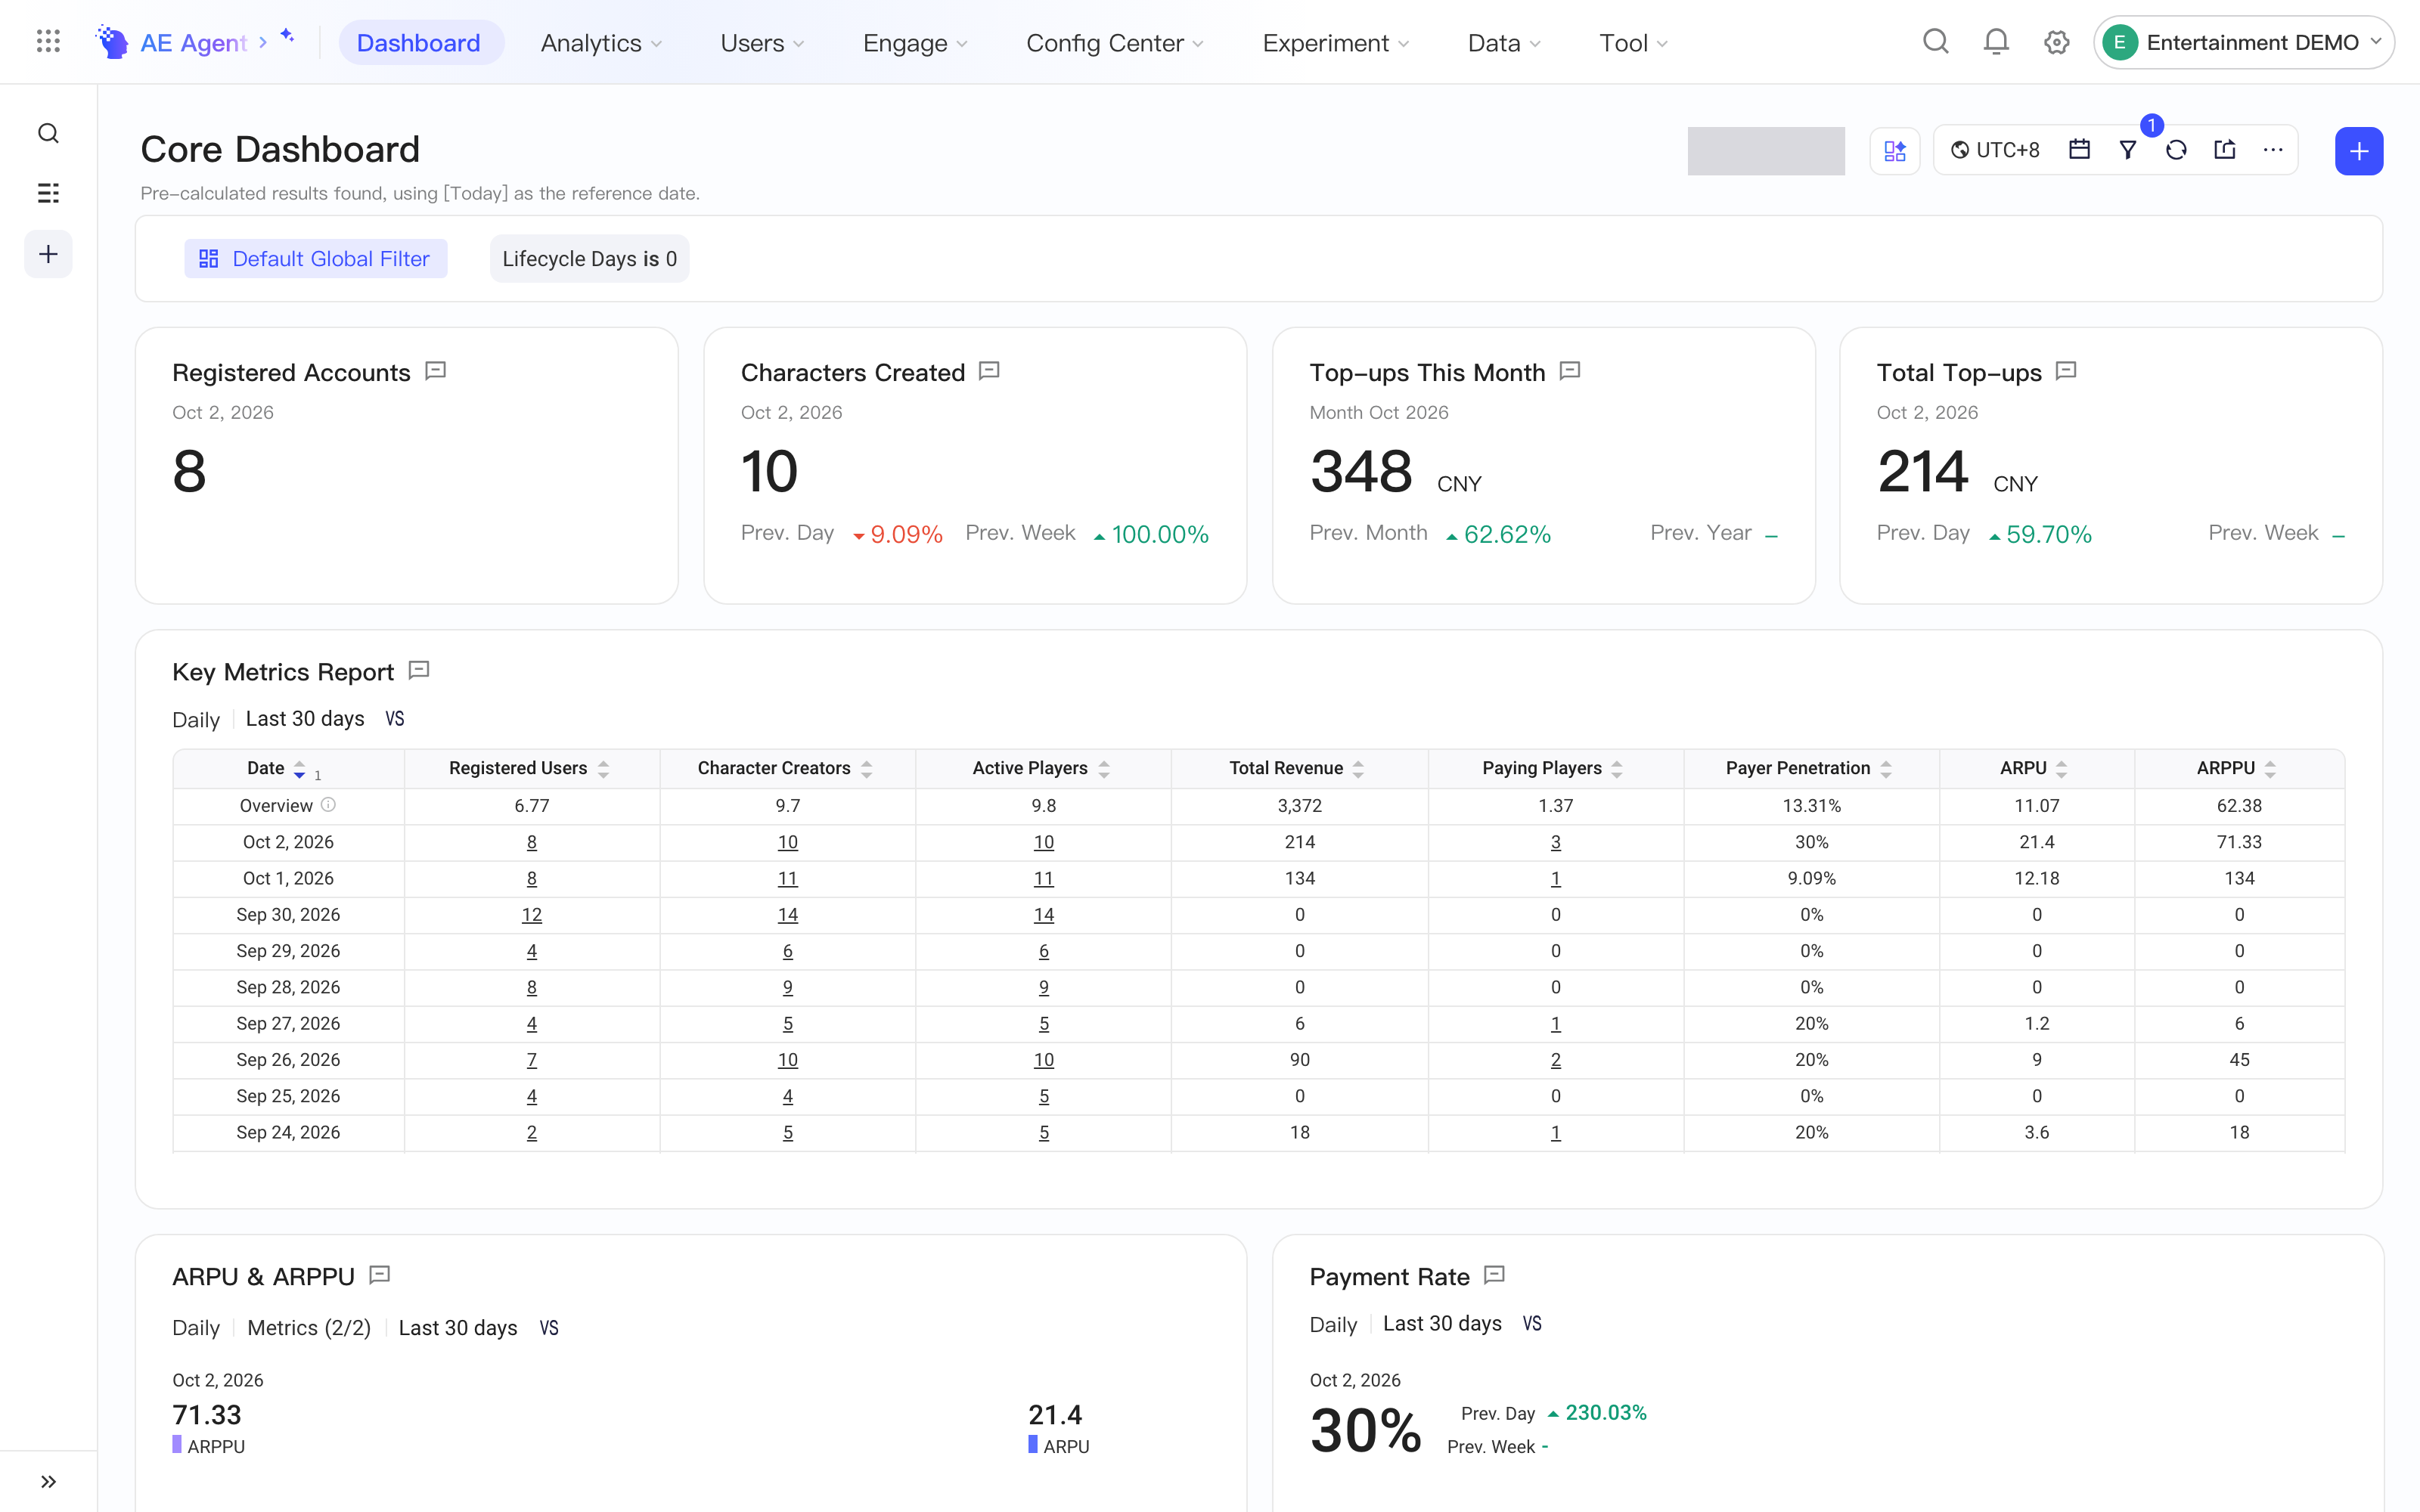Click the share dashboard icon
The image size is (2420, 1512).
point(2225,150)
